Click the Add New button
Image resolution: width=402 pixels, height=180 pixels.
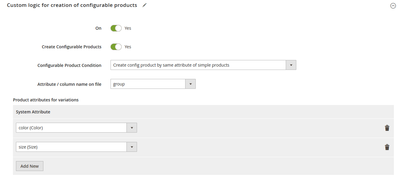(x=30, y=166)
